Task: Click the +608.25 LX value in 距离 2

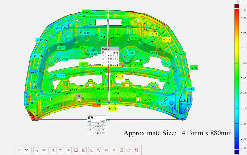Action: 113,55
